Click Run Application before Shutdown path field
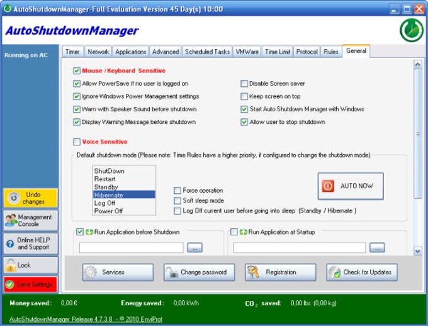 click(x=132, y=247)
